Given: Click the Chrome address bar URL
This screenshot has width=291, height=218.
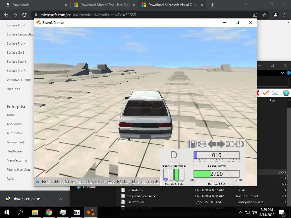Looking at the screenshot, I should tap(88, 15).
